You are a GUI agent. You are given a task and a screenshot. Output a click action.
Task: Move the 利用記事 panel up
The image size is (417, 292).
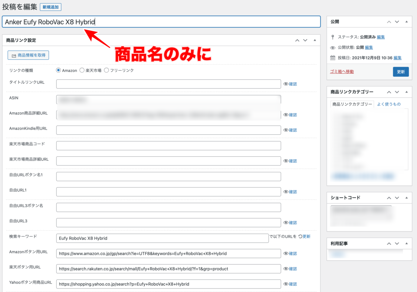(389, 244)
